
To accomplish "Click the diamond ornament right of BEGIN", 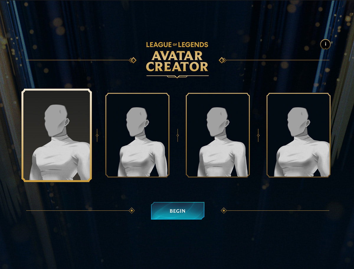I will point(224,210).
